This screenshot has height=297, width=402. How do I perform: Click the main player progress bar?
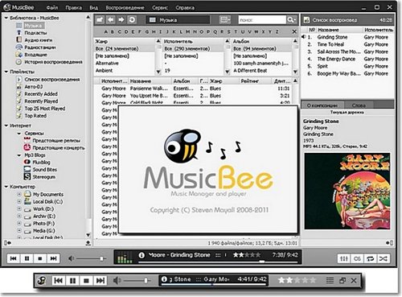point(218,262)
